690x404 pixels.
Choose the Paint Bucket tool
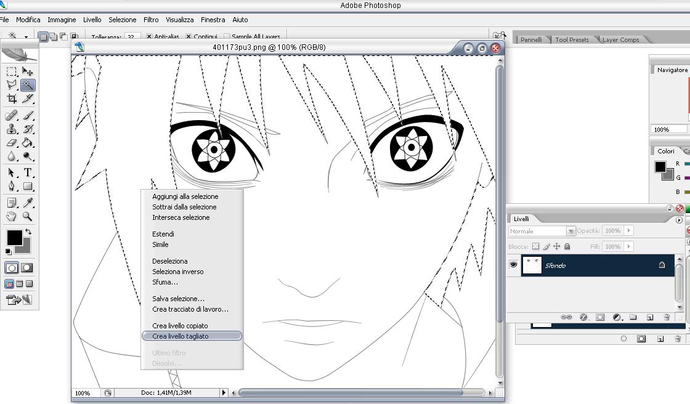point(28,143)
